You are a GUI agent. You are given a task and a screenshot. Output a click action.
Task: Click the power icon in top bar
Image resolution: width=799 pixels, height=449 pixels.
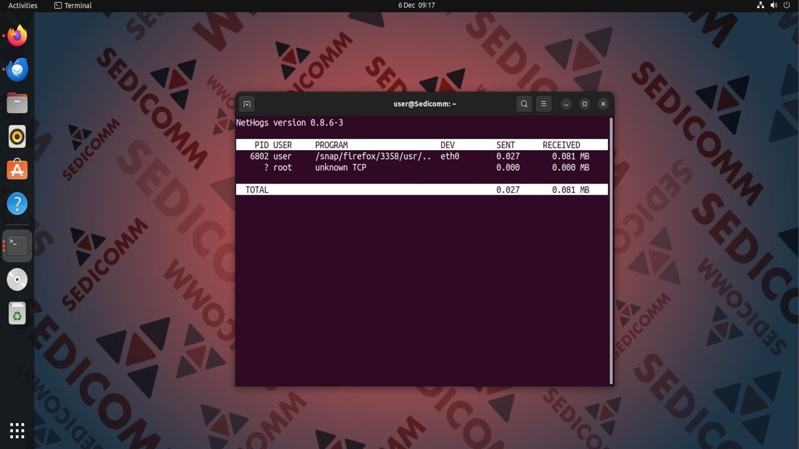(787, 5)
